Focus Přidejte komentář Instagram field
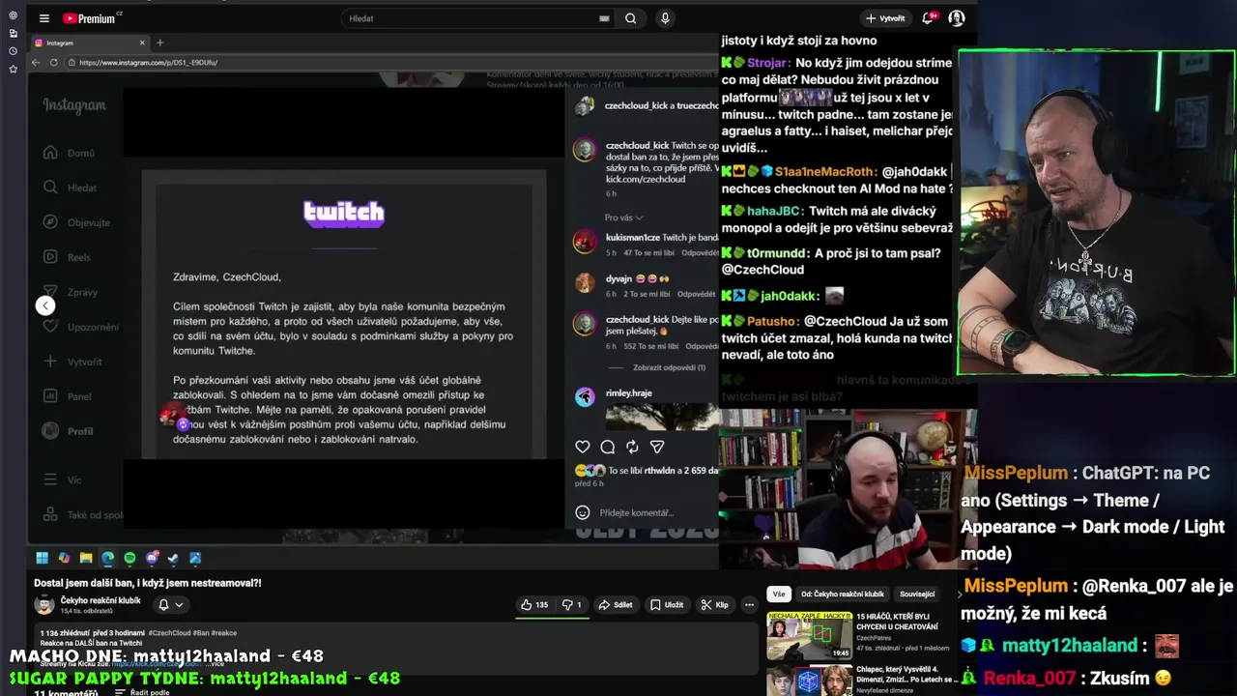 tap(636, 512)
